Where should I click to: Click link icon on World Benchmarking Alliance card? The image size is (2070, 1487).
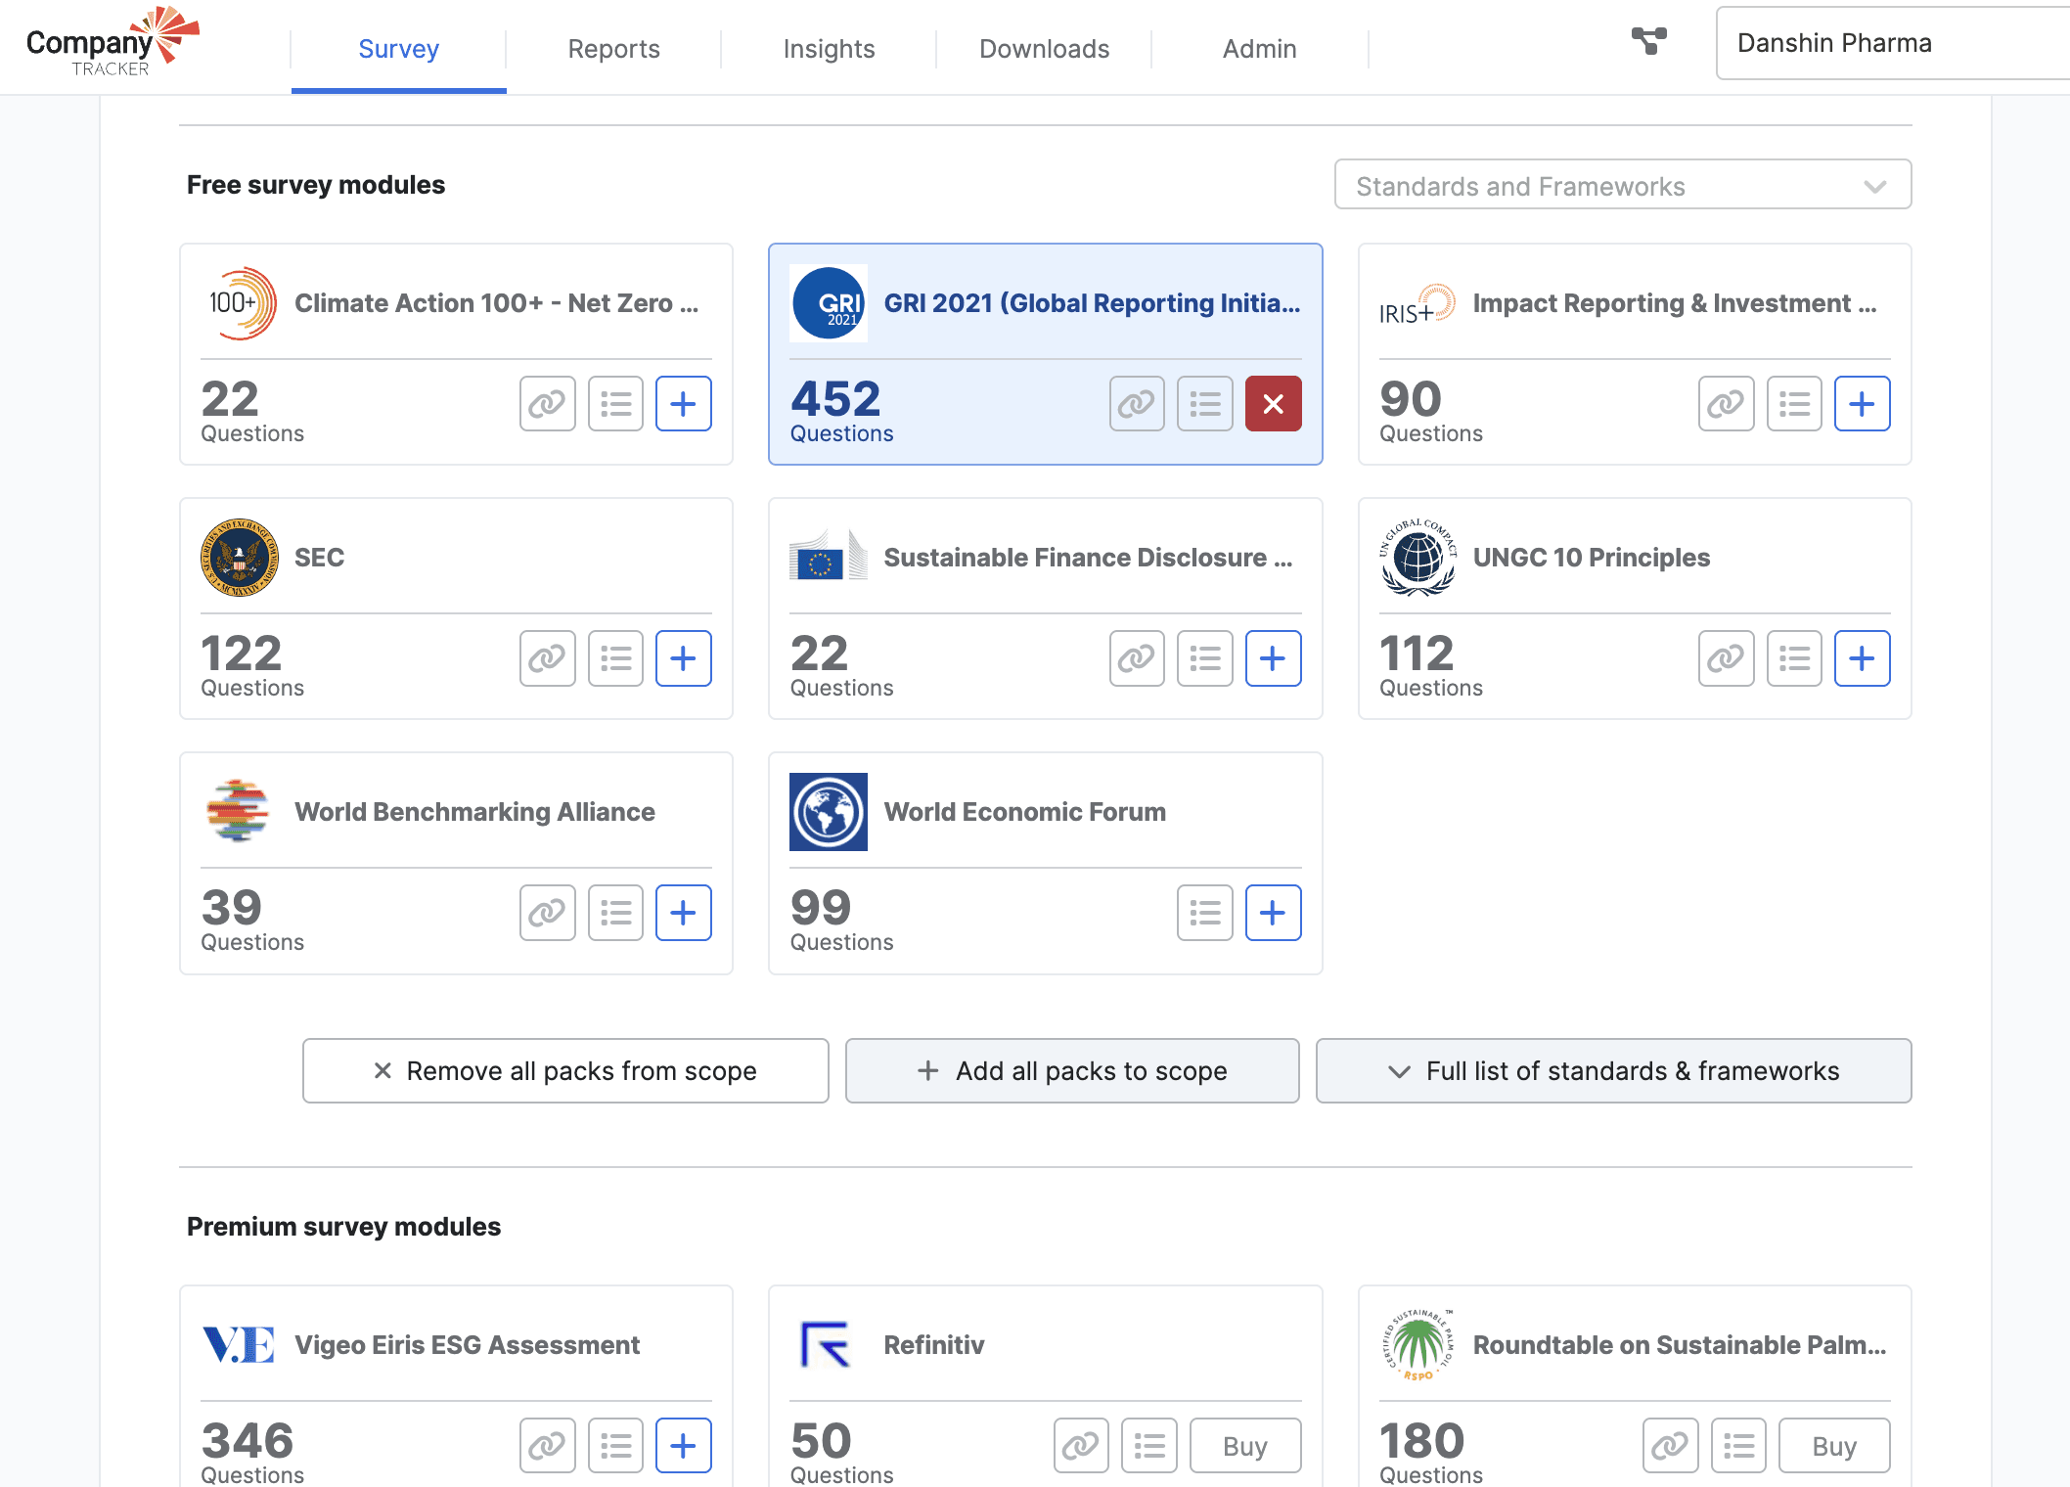tap(547, 912)
